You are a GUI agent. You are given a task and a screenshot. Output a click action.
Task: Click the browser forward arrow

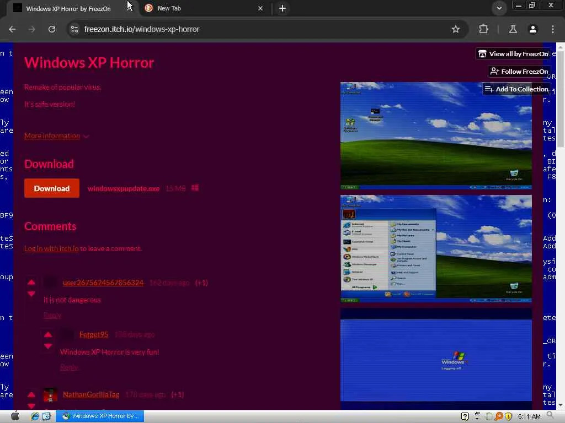(32, 30)
